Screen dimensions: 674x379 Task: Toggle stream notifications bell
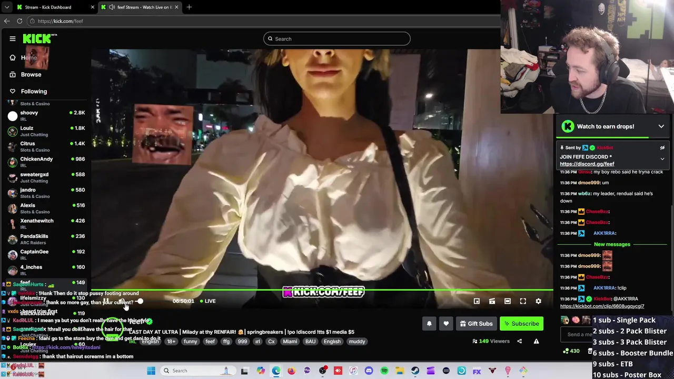[429, 324]
